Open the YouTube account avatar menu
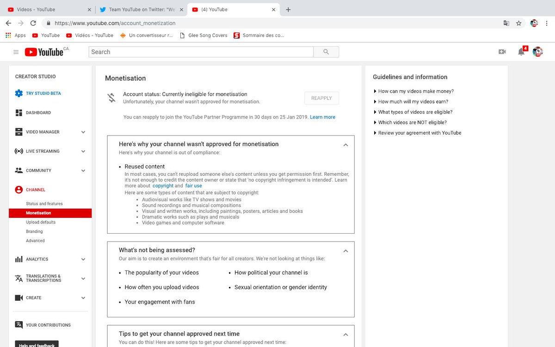Viewport: 555px width, 347px height. coord(537,52)
